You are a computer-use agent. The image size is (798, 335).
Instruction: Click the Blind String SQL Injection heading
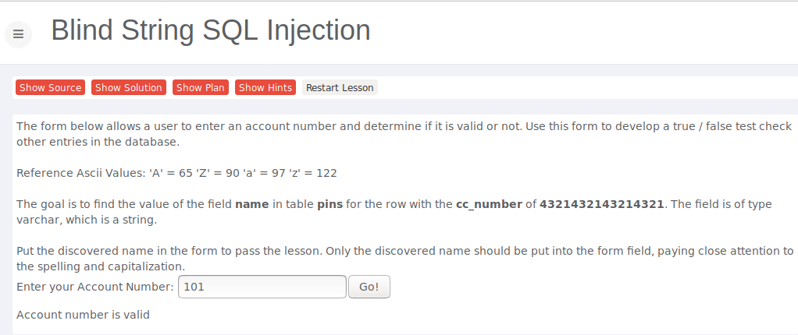click(211, 30)
